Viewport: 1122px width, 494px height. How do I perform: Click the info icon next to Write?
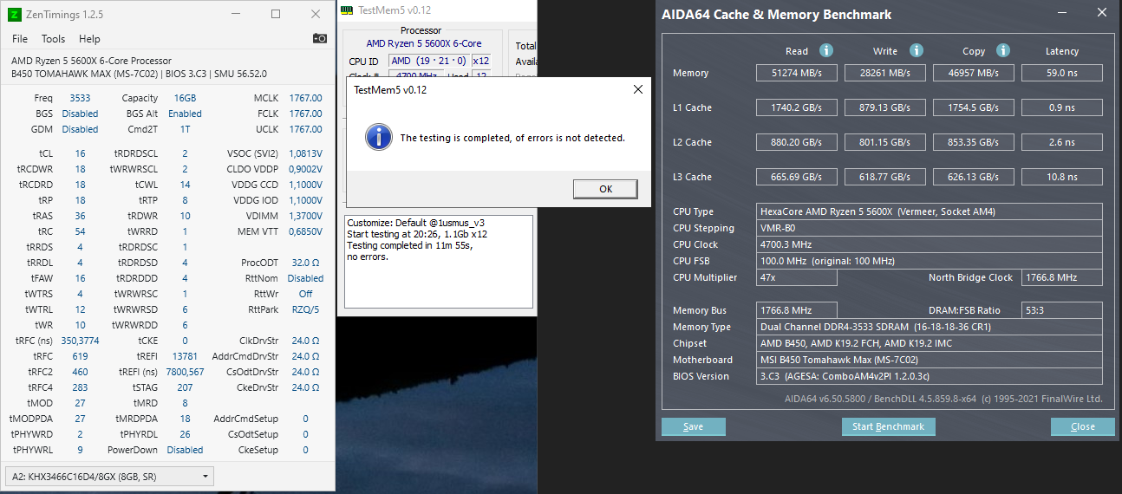(x=917, y=51)
